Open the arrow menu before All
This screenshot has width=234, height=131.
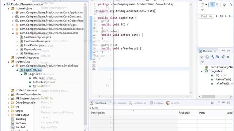[217, 16]
